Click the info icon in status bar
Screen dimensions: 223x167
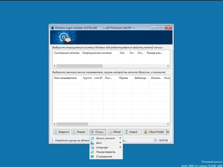coord(52,140)
